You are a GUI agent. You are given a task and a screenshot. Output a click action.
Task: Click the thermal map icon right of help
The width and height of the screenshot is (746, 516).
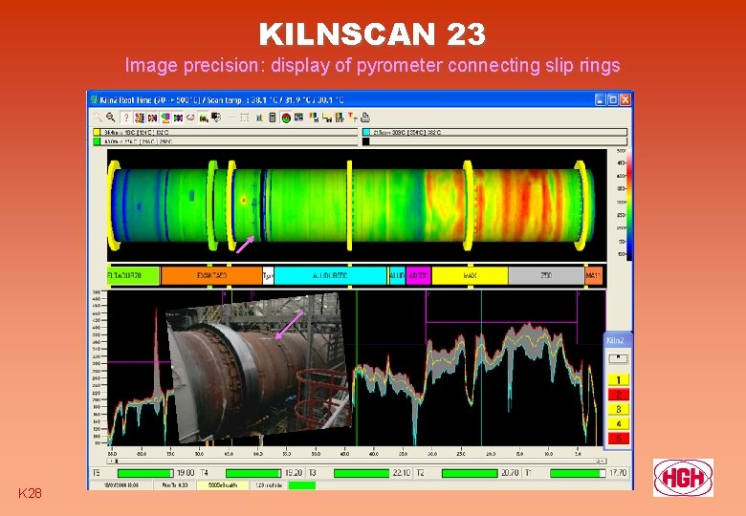point(140,118)
